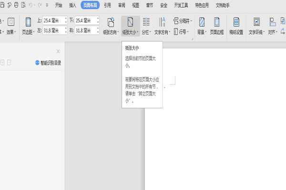286x190 pixels.
Task: Switch to the 开始 tab
Action: [59, 5]
